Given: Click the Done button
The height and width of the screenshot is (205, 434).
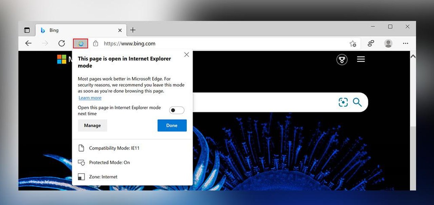Looking at the screenshot, I should tap(172, 125).
